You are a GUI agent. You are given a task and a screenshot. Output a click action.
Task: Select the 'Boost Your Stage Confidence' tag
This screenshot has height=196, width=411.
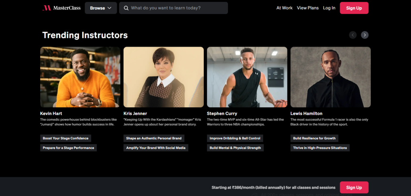coord(65,138)
